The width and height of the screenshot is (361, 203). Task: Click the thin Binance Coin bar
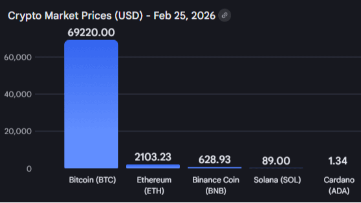[214, 167]
